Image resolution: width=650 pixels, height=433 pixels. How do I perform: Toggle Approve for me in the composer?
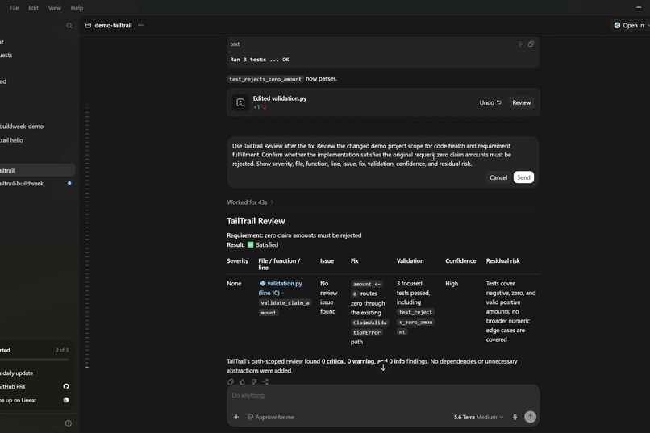tap(271, 417)
